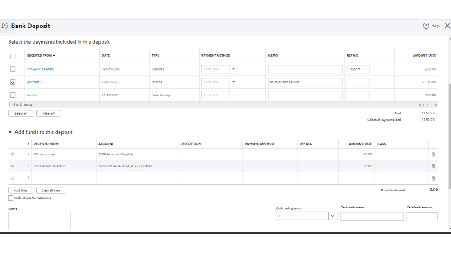This screenshot has height=253, width=451.
Task: Grab drag handle for line 2
Action: pos(13,166)
